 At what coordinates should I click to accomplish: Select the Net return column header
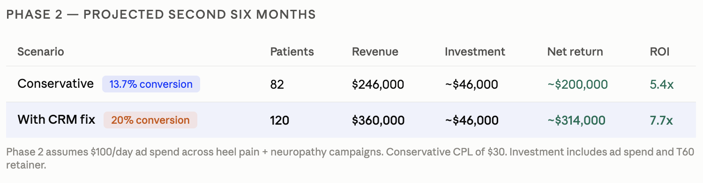pyautogui.click(x=575, y=52)
